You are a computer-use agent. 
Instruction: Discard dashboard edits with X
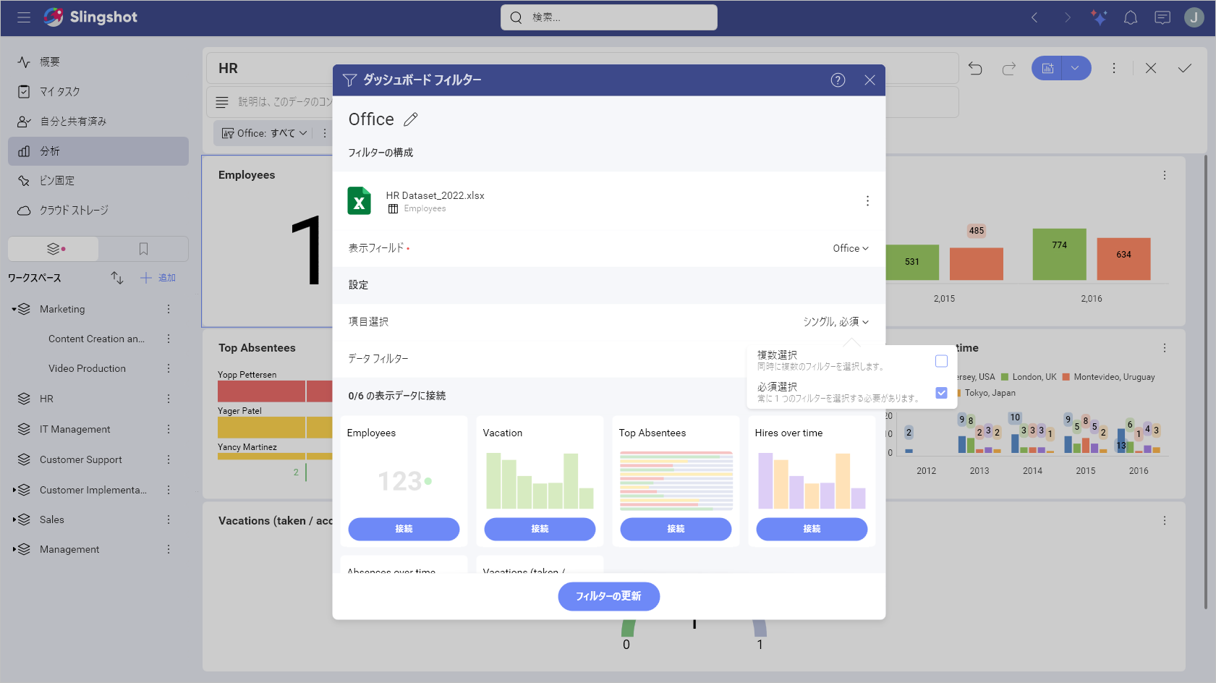tap(1151, 68)
